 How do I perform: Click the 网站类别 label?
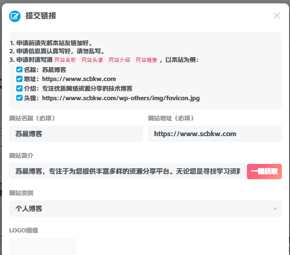(x=21, y=193)
